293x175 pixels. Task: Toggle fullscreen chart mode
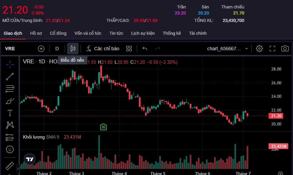(272, 49)
